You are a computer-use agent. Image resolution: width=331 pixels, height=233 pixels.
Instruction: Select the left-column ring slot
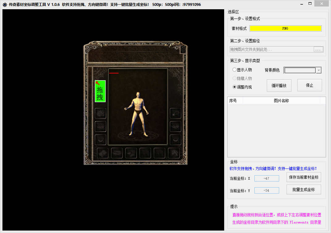(100, 139)
